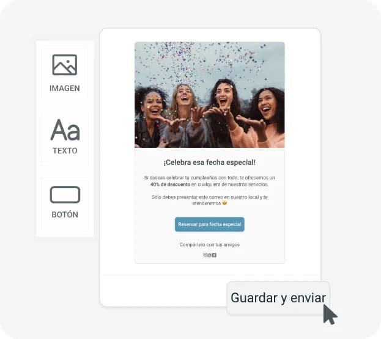Click the line 'Si deseas celebrar tu cumpleaños'

(x=210, y=178)
